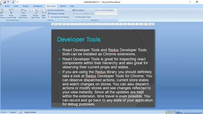Start slide show From Beginning
Viewport: 203px width, 114px height.
coord(2,14)
